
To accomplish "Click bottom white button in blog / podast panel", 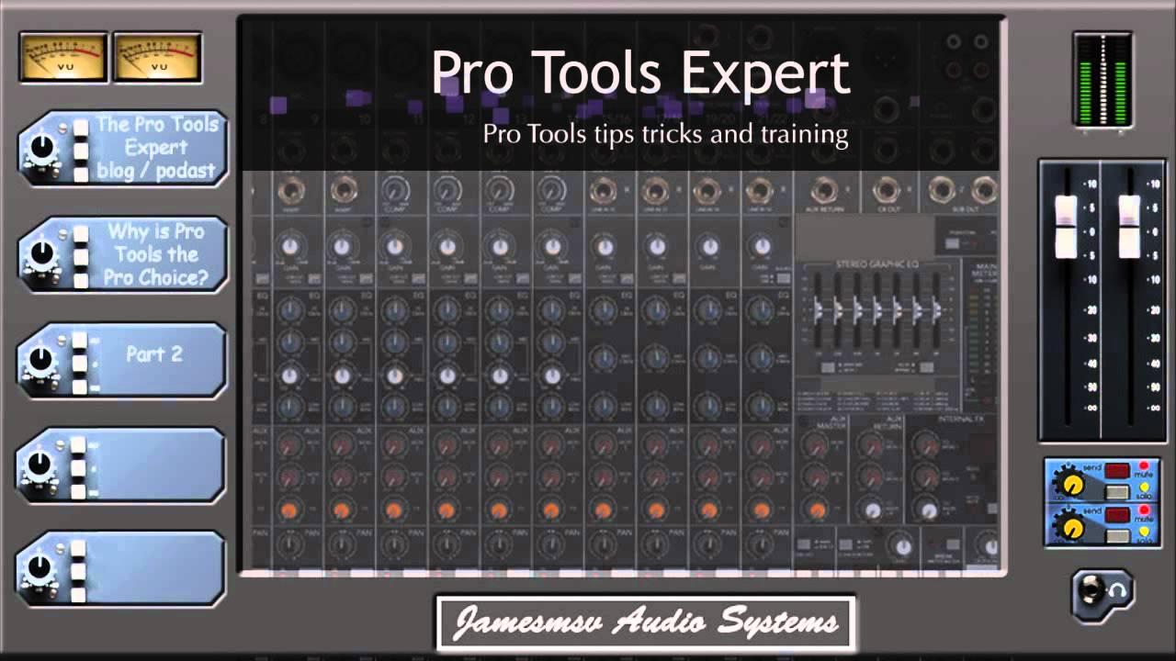I will (81, 173).
